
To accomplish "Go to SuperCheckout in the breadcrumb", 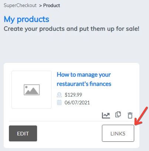I will click(20, 6).
